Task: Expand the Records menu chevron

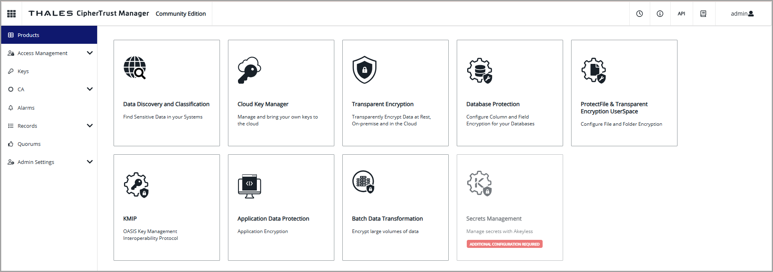Action: (90, 126)
